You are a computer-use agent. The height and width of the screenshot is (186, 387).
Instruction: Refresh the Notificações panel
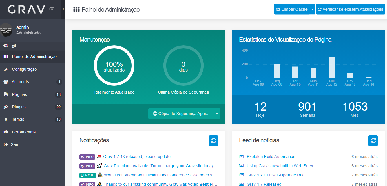213,141
